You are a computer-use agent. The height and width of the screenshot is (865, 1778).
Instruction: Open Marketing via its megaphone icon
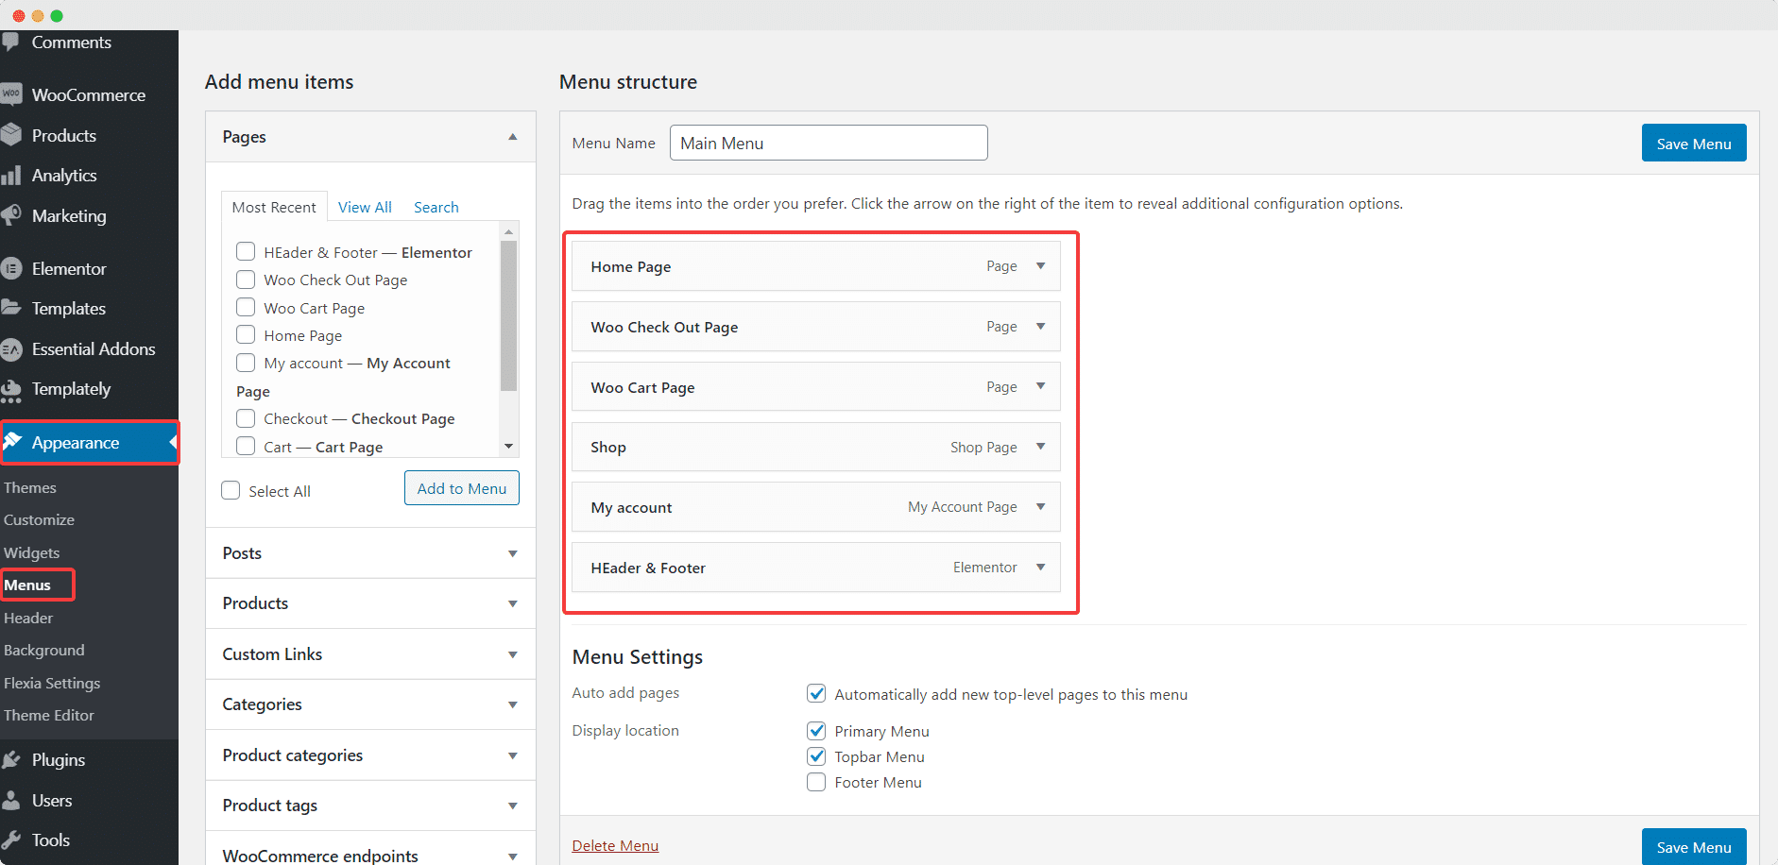click(x=12, y=215)
